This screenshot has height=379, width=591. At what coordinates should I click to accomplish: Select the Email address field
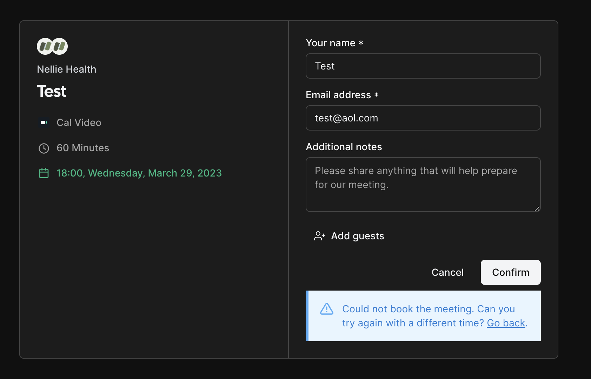pyautogui.click(x=423, y=118)
